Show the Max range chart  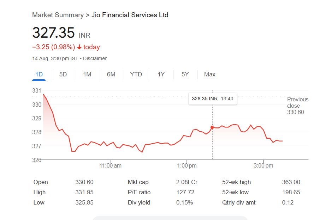(209, 74)
